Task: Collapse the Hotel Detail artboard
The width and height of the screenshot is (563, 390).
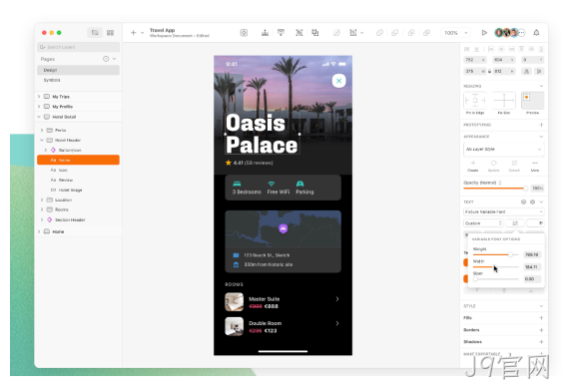Action: 39,117
